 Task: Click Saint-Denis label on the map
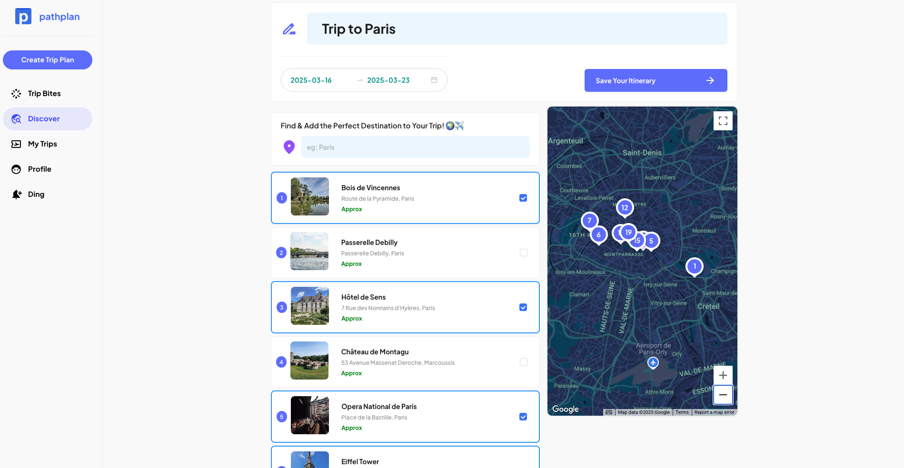click(x=642, y=153)
